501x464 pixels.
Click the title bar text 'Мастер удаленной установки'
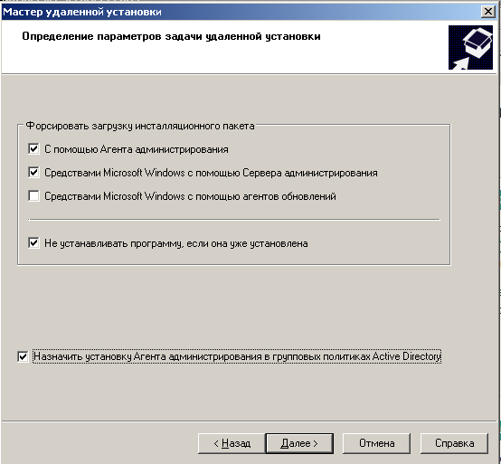[x=82, y=12]
